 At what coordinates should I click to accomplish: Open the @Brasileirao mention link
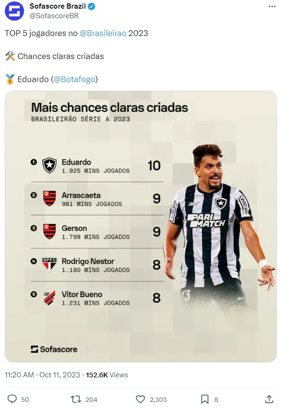pos(103,33)
